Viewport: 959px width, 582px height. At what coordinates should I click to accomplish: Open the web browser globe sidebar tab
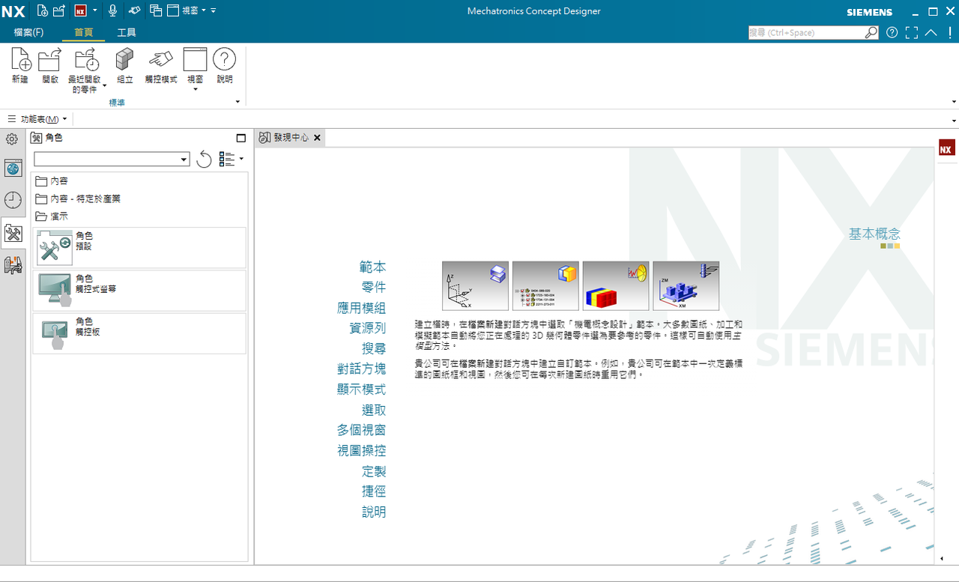point(13,168)
